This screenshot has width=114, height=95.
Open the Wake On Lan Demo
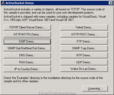(84, 69)
